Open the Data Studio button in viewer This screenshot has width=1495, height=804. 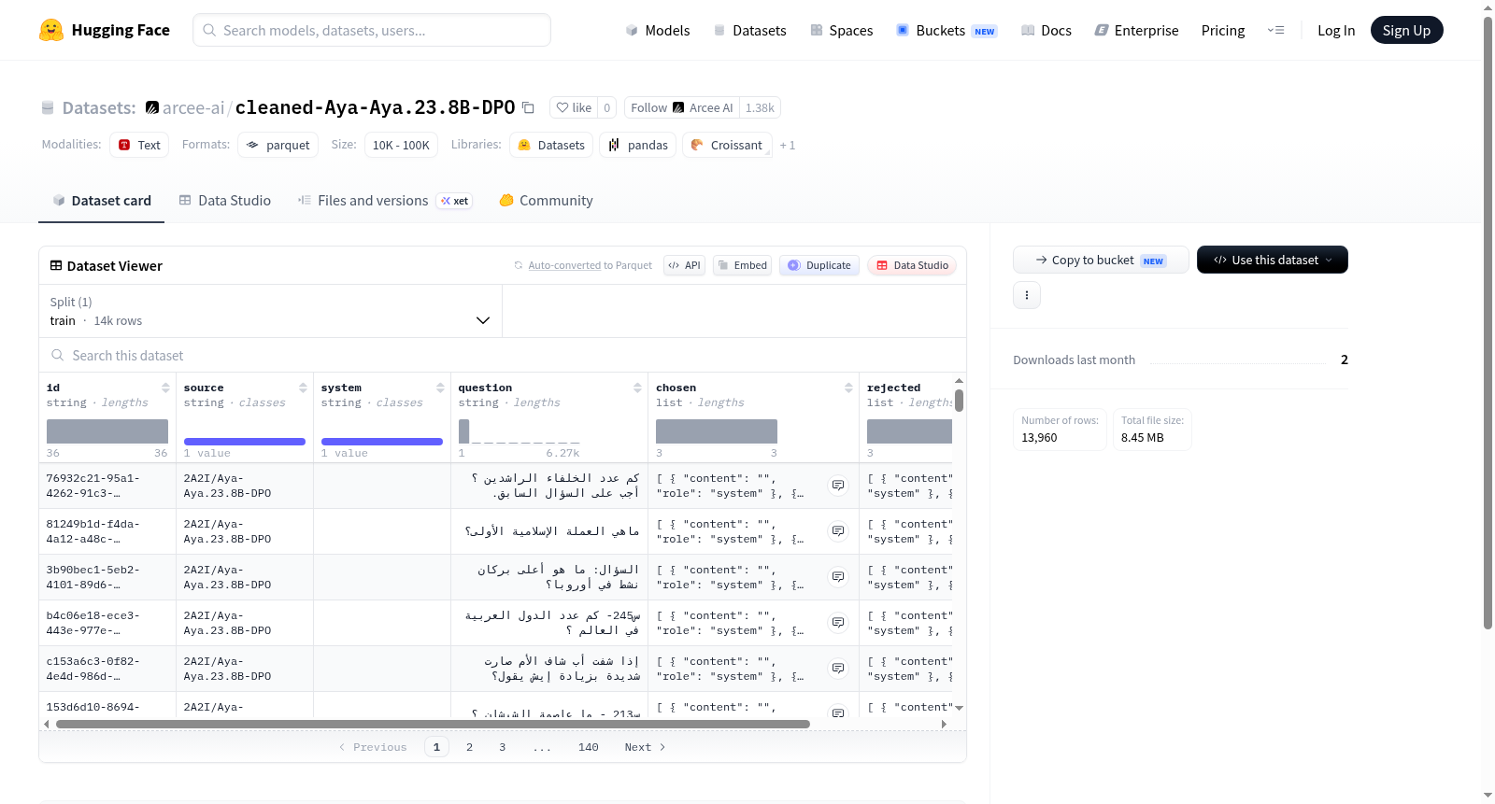coord(912,265)
